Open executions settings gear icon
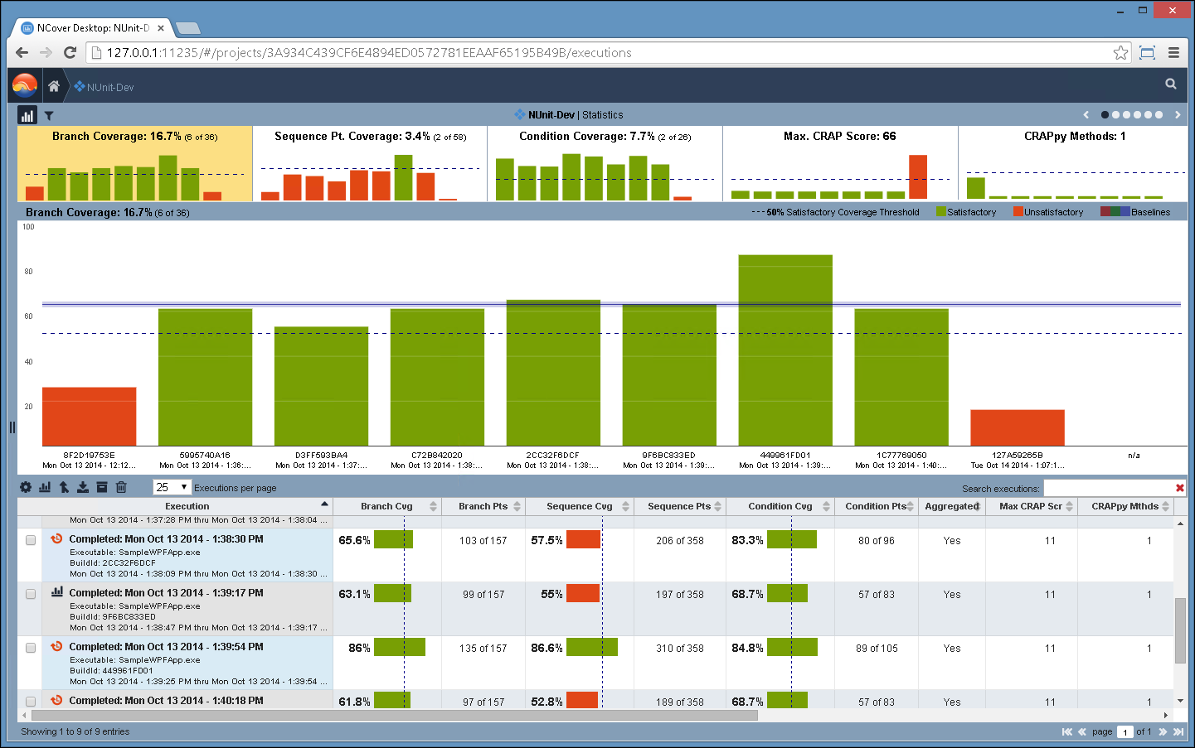 coord(26,487)
